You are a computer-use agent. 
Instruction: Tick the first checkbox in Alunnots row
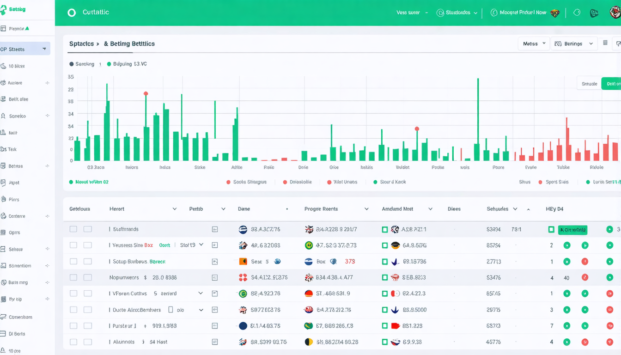pyautogui.click(x=73, y=342)
